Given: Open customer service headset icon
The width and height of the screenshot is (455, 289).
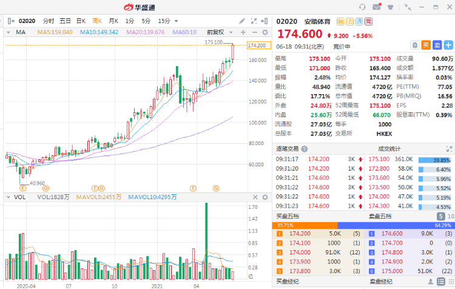Looking at the screenshot, I should 362,7.
